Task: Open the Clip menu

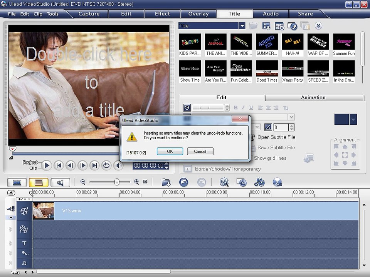Action: [38, 14]
